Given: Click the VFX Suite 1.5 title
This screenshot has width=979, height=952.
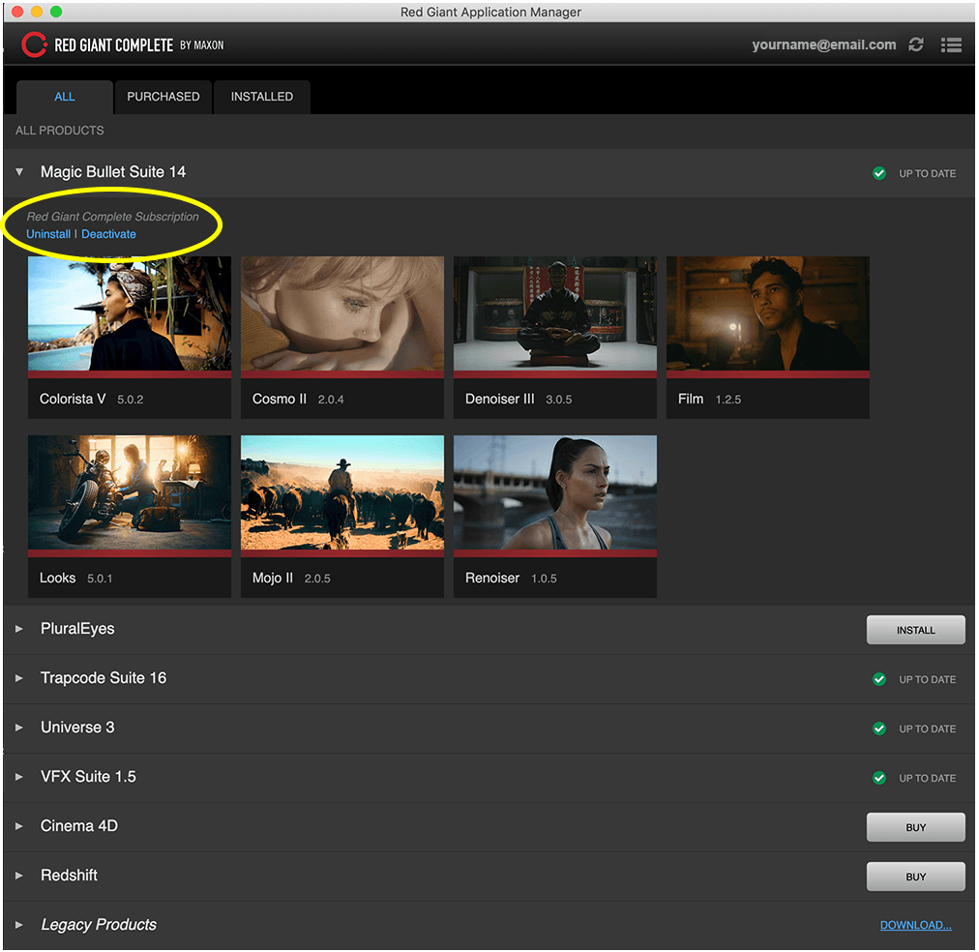Looking at the screenshot, I should pos(88,777).
